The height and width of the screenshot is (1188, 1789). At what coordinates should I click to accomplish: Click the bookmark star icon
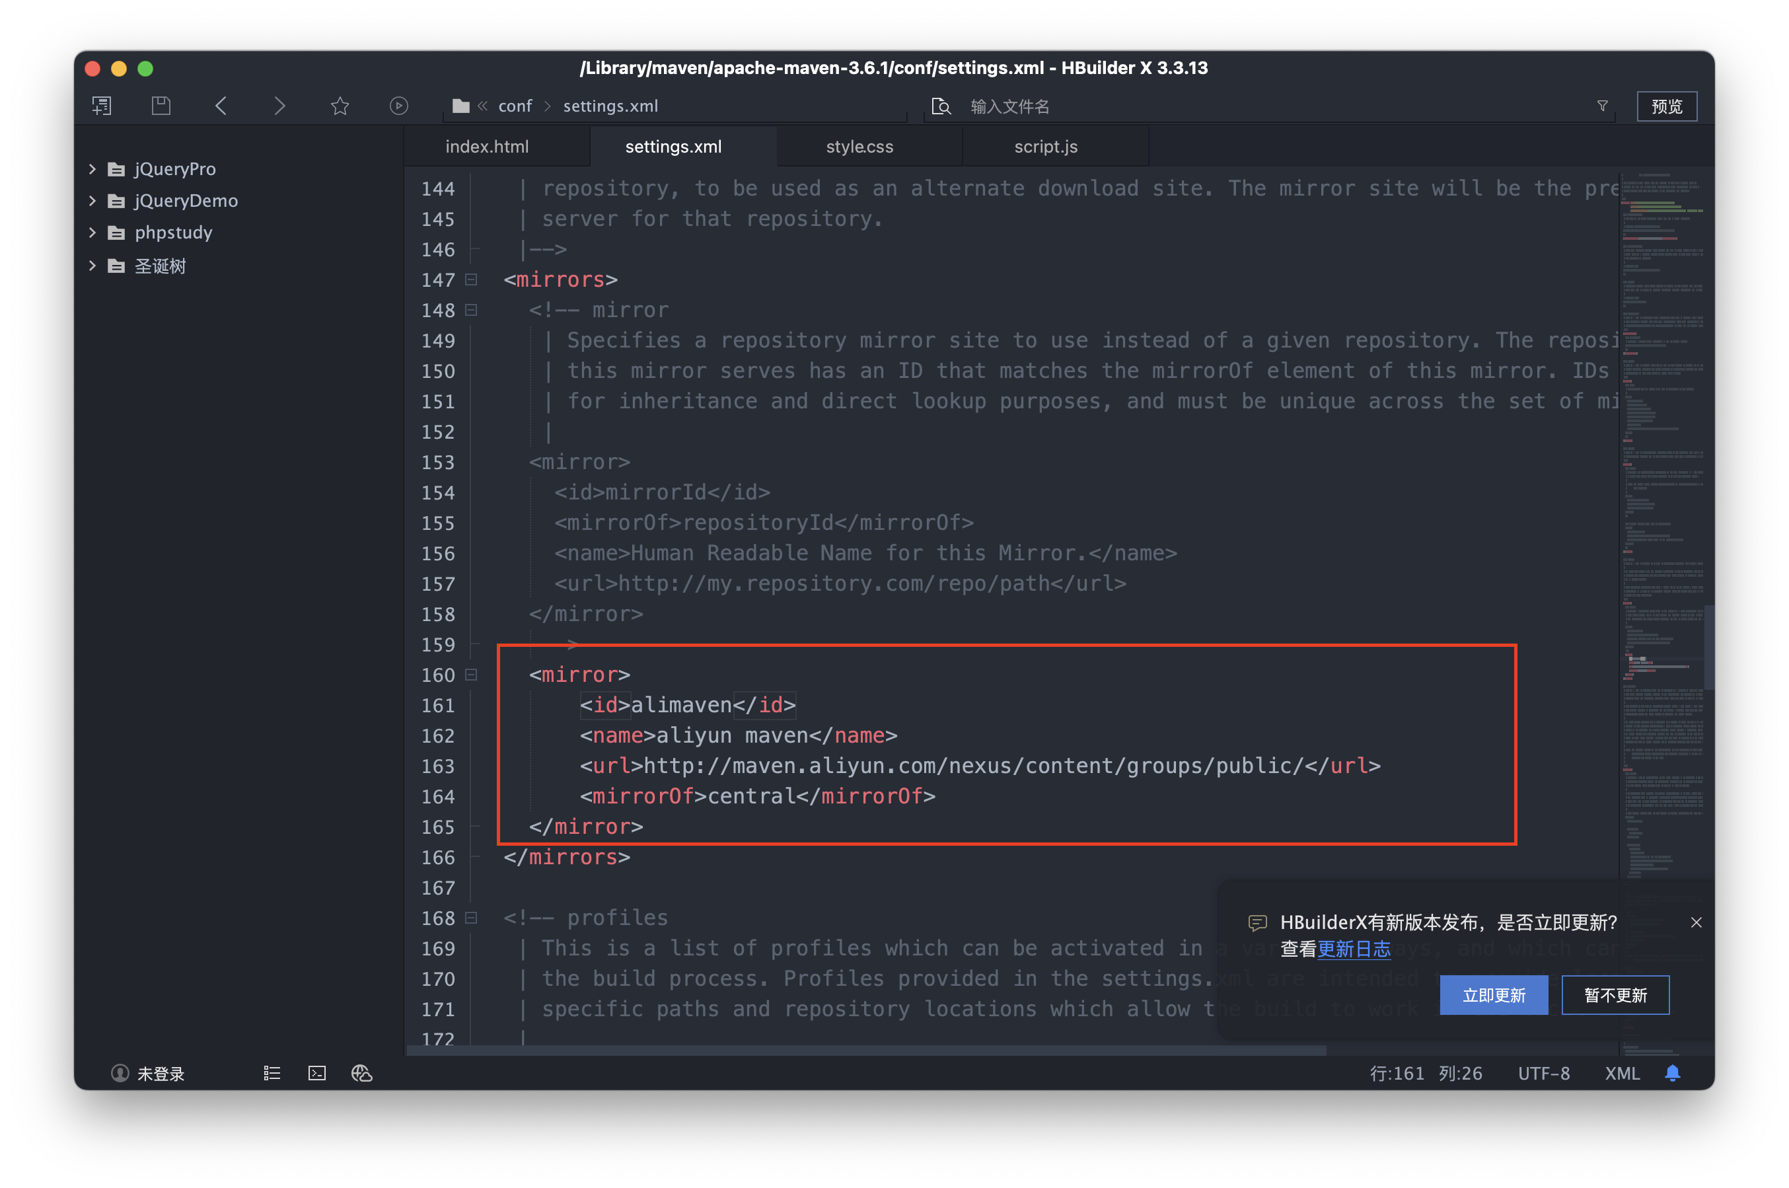pos(340,106)
